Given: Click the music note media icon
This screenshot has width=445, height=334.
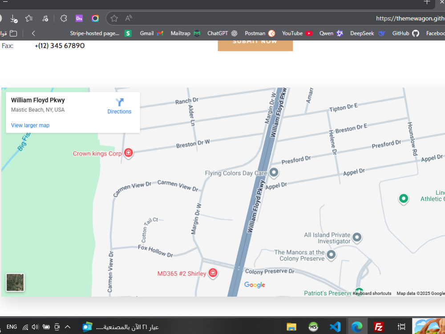Looking at the screenshot, I should click(x=45, y=18).
